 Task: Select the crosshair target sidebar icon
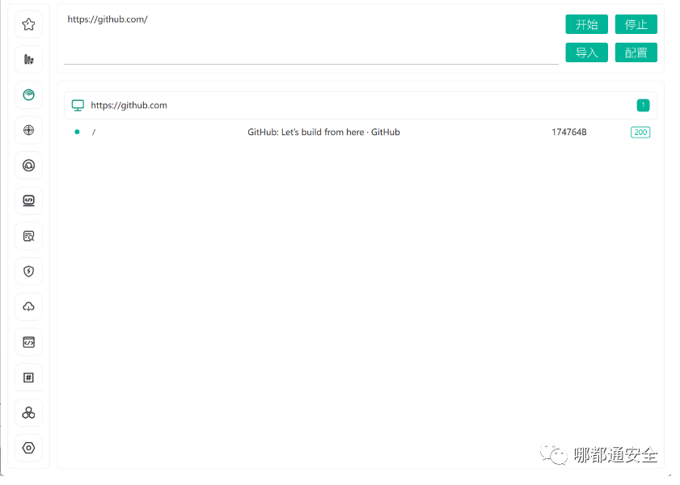click(x=28, y=130)
